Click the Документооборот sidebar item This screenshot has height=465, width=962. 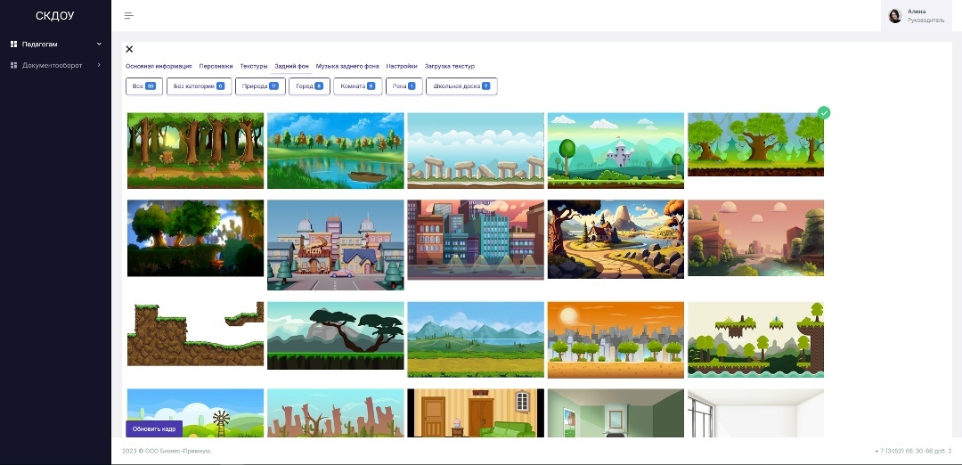(x=56, y=65)
